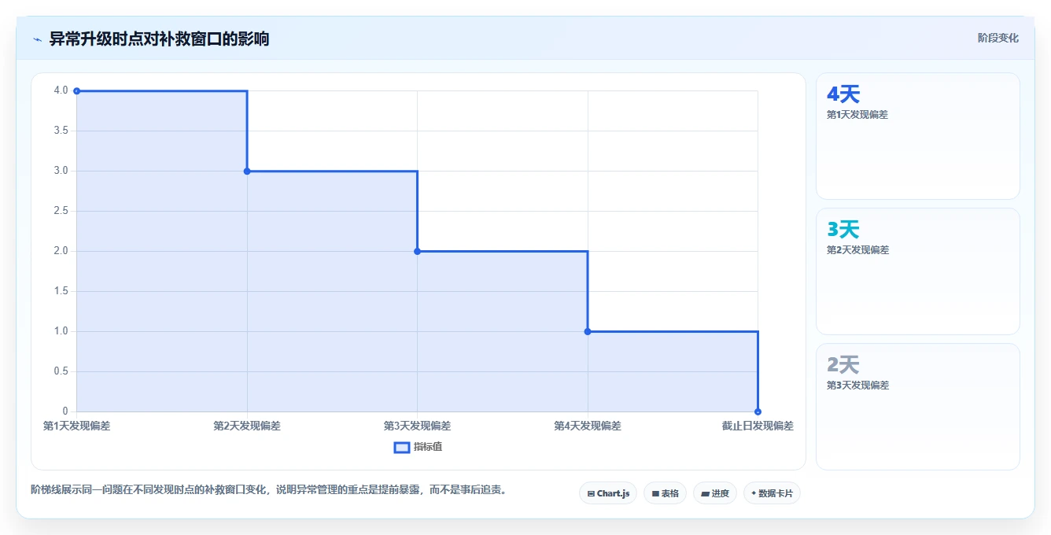
Task: Click 第2天发现偏差 caption in side card
Action: (857, 250)
